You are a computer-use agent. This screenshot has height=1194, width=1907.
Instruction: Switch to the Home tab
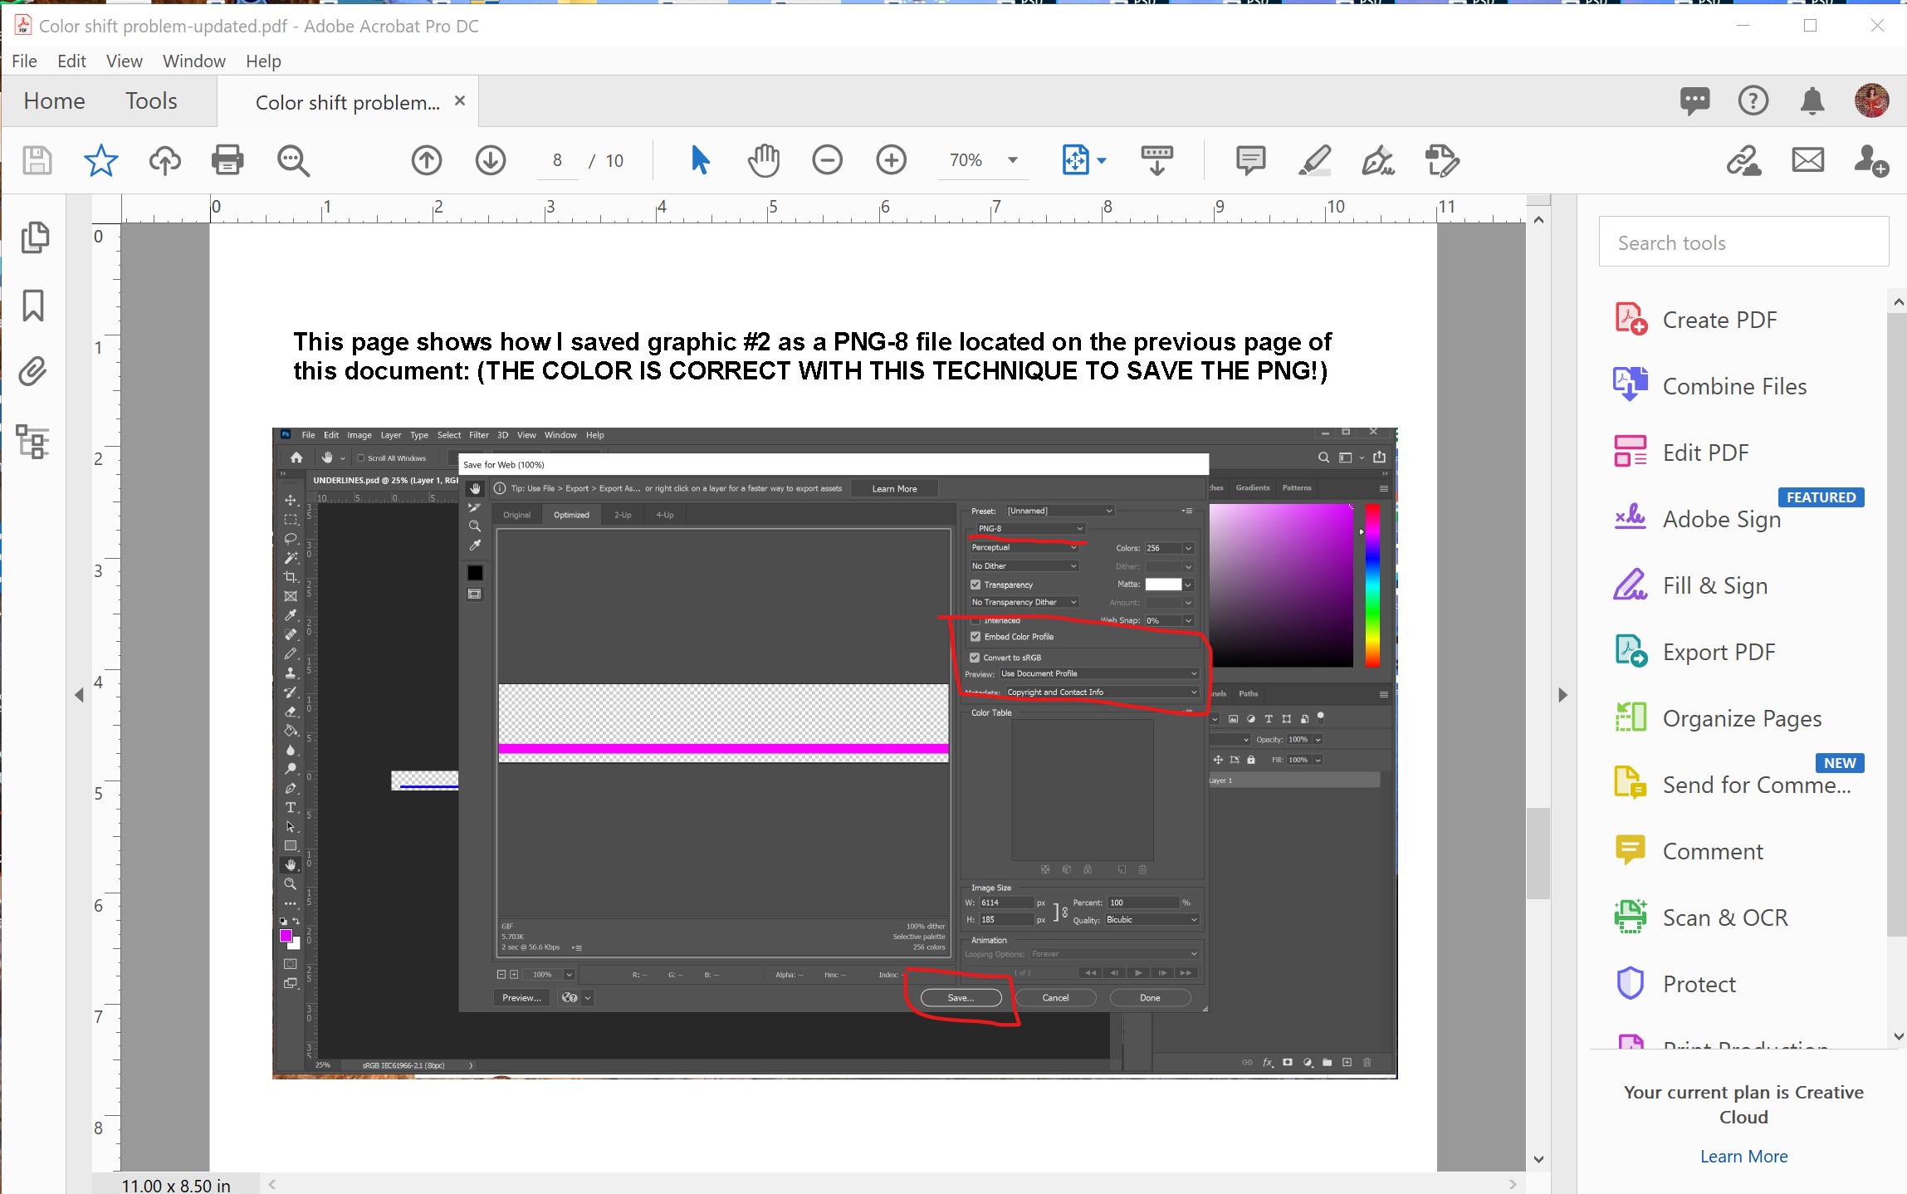click(53, 100)
